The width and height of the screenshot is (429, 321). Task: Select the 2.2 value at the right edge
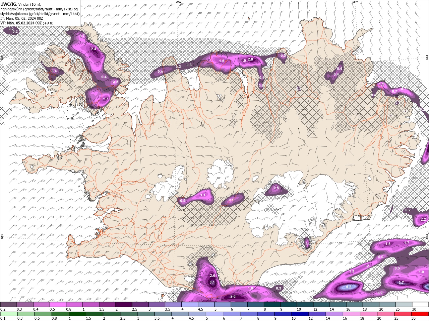tap(423, 219)
